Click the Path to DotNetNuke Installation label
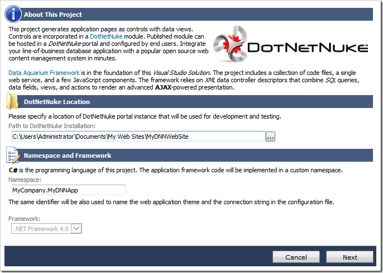The width and height of the screenshot is (383, 273). click(x=52, y=126)
